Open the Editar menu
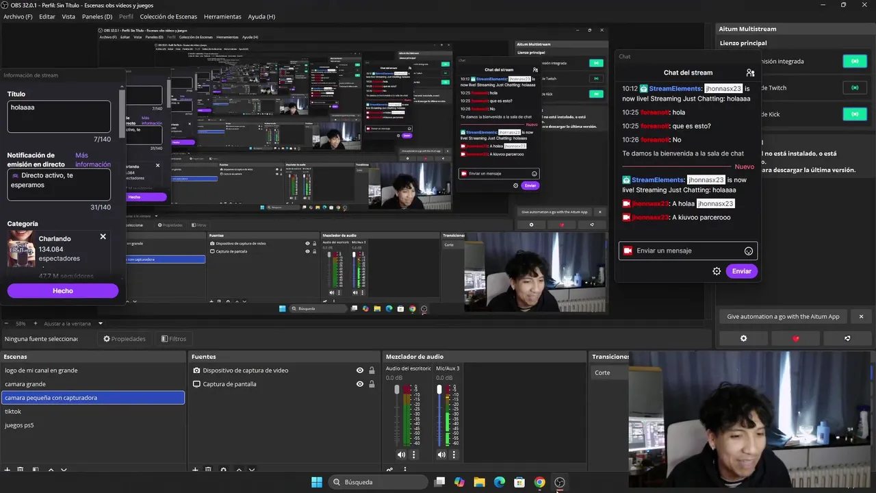Image resolution: width=876 pixels, height=493 pixels. point(47,16)
